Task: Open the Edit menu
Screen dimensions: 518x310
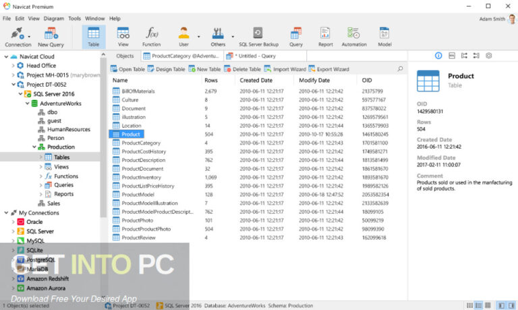Action: click(20, 18)
